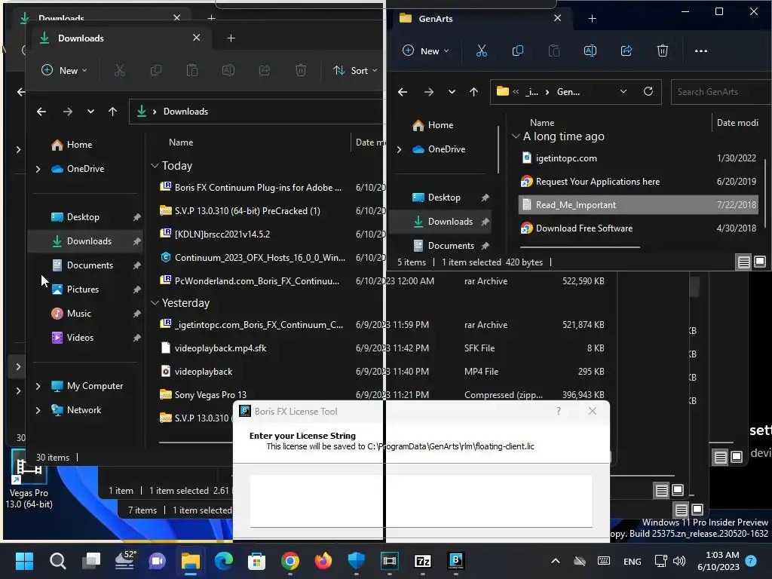The image size is (772, 579).
Task: Open New dropdown in Downloads window
Action: [65, 70]
